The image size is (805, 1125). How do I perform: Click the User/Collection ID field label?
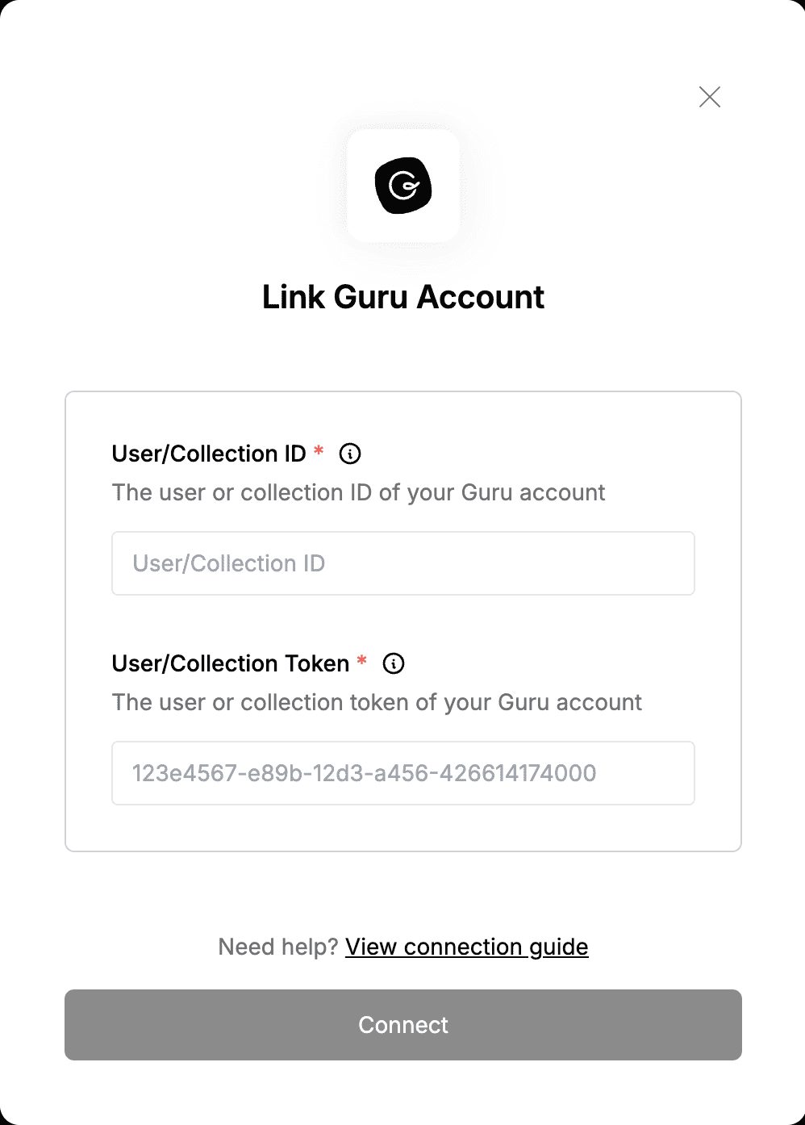[x=209, y=454]
